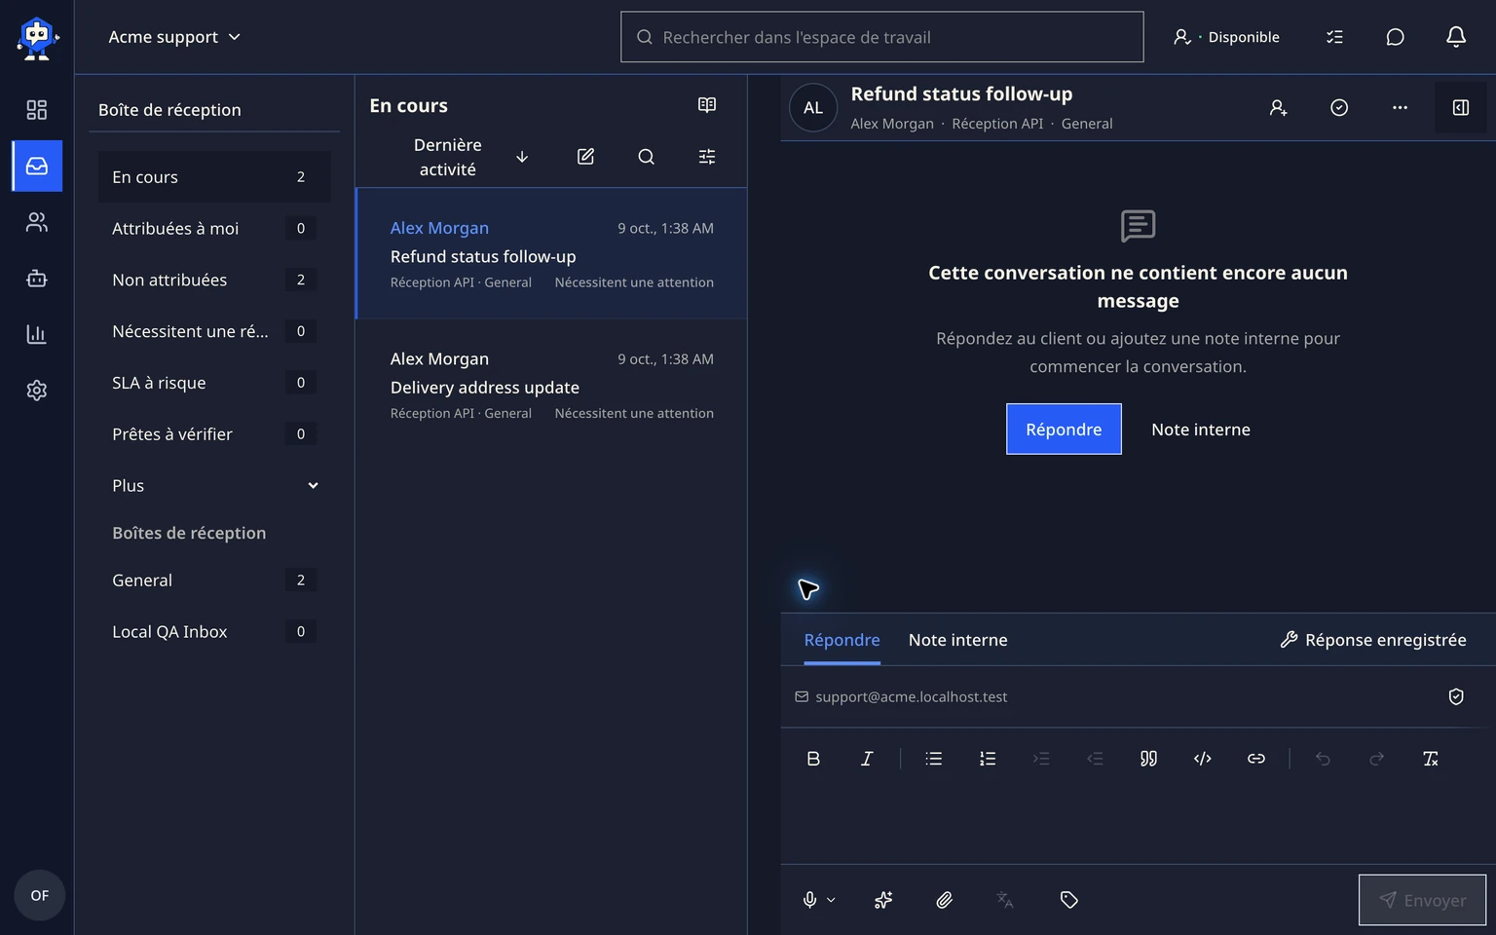Expand the Plus section in inbox sidebar
This screenshot has width=1496, height=935.
[x=214, y=486]
